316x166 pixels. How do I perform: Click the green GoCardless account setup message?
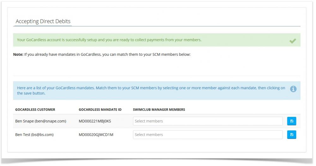(x=109, y=40)
